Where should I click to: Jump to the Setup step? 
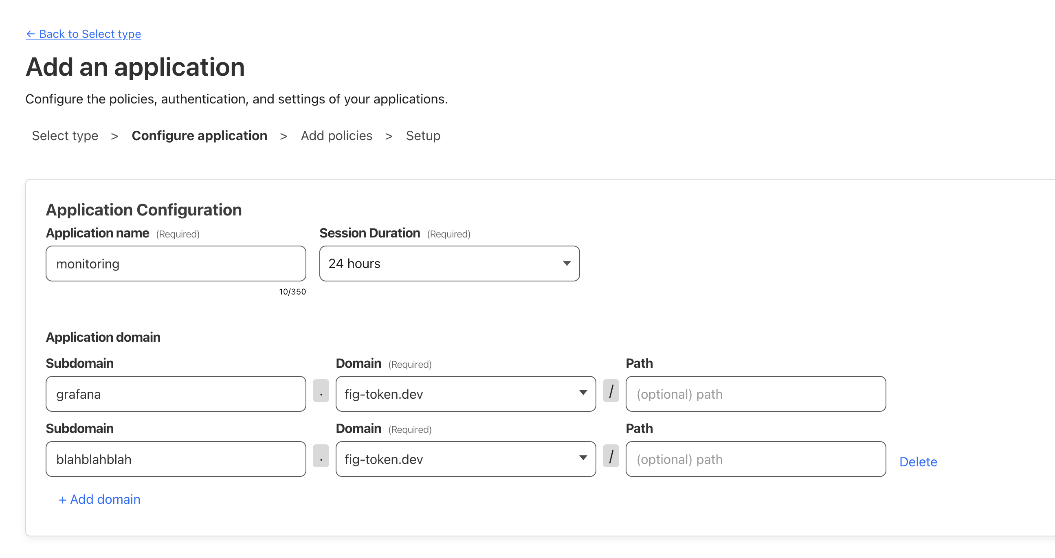point(423,136)
